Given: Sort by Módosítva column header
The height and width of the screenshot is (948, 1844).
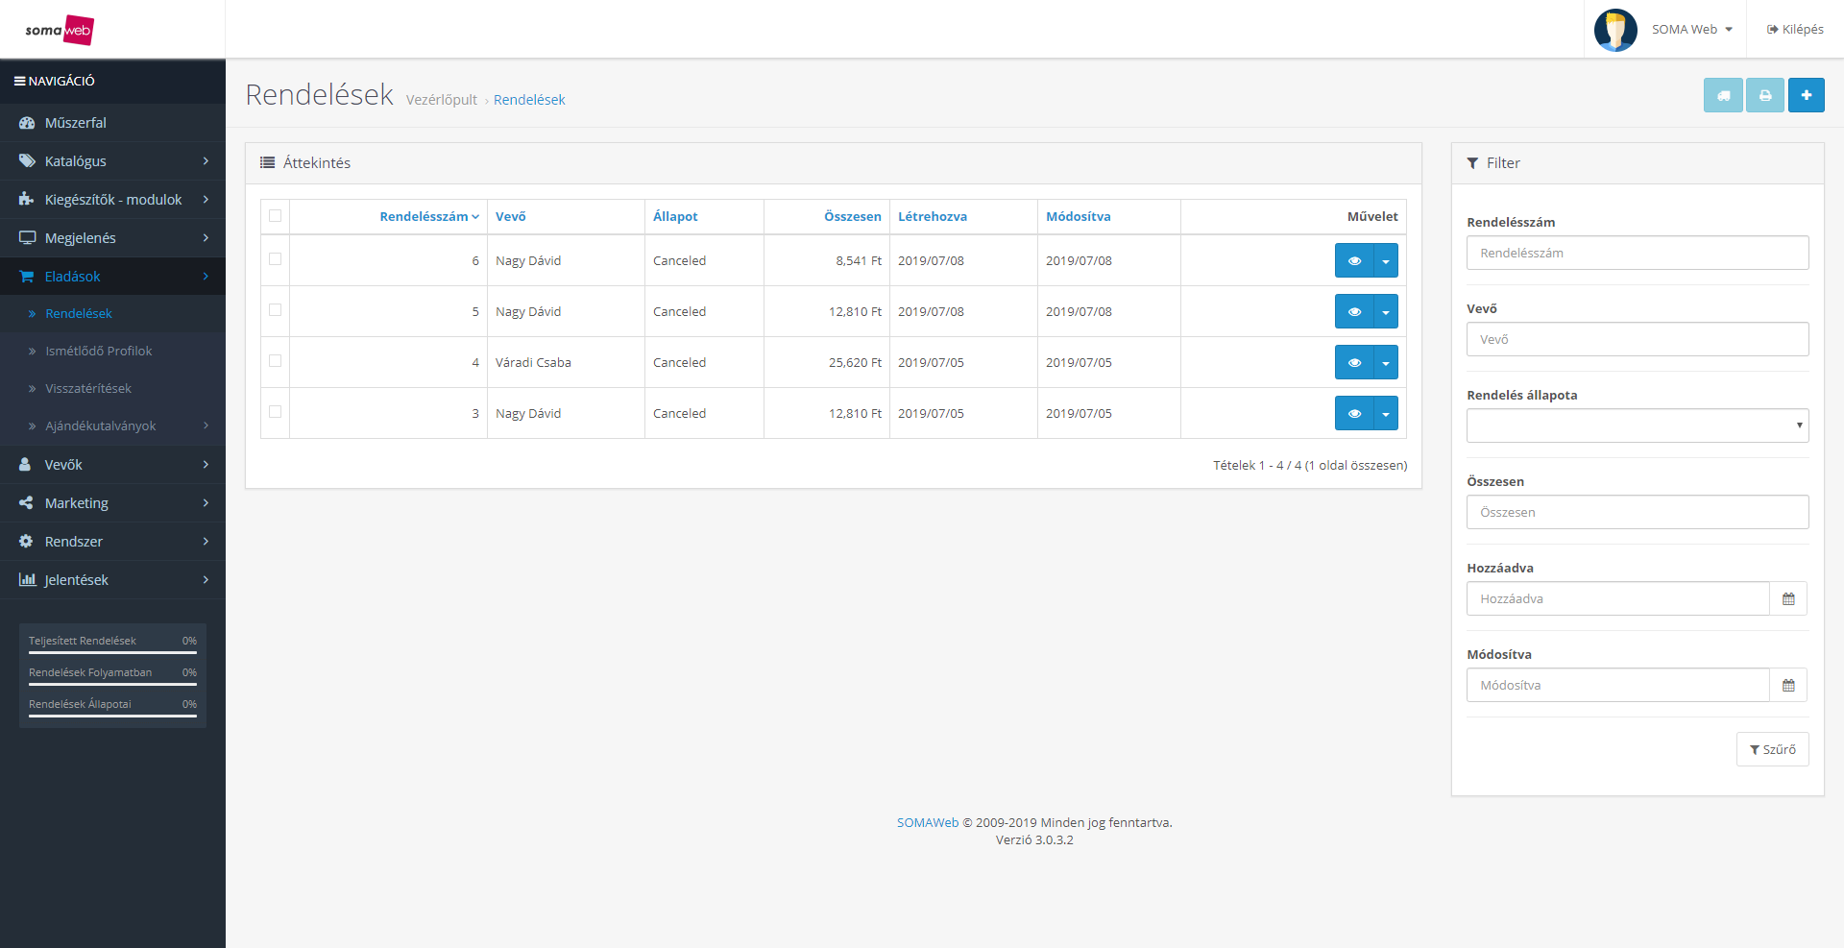Looking at the screenshot, I should pos(1079,217).
